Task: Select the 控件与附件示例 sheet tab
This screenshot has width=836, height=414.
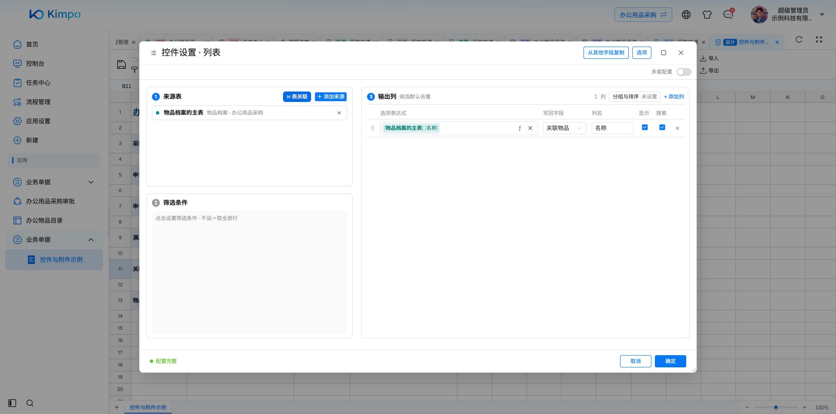Action: click(148, 407)
